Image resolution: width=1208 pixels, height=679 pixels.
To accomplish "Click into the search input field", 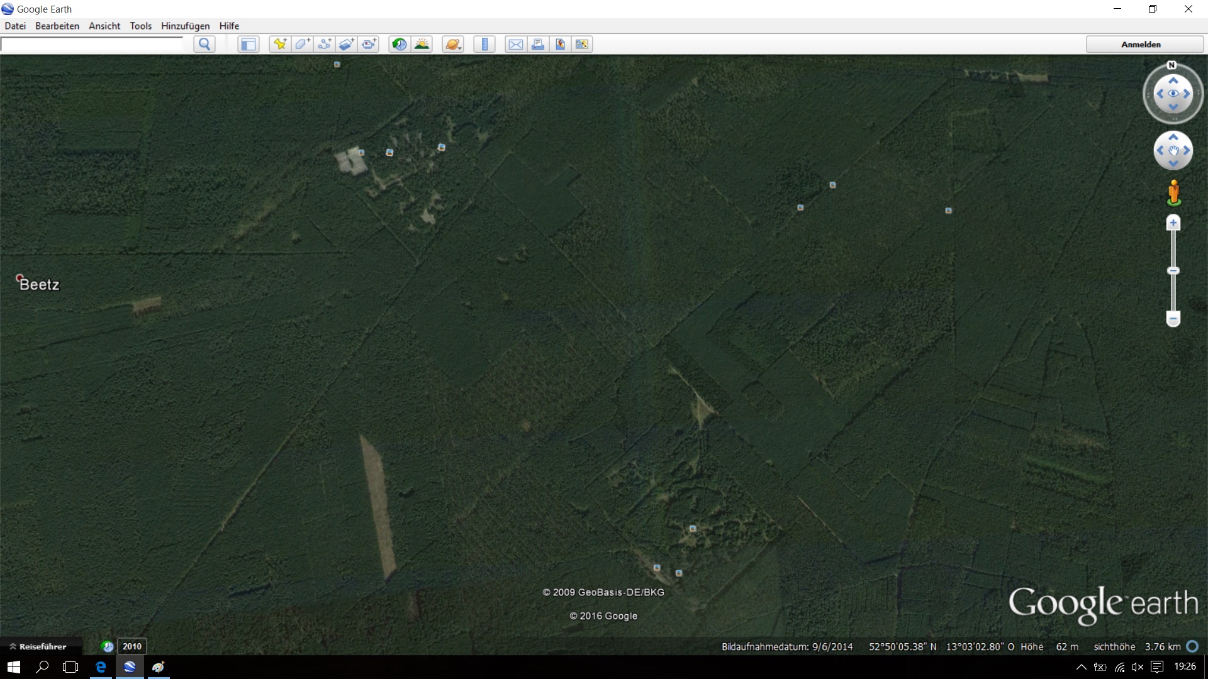I will click(92, 44).
